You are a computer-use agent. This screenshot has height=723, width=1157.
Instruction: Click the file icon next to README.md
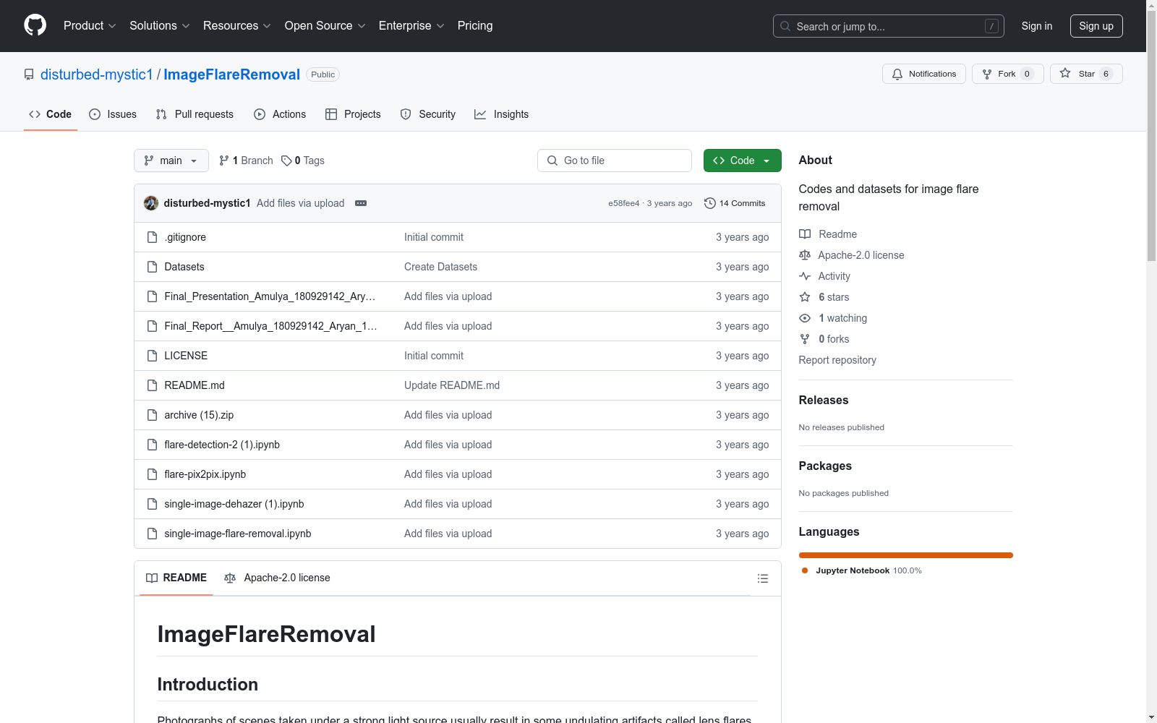tap(152, 385)
